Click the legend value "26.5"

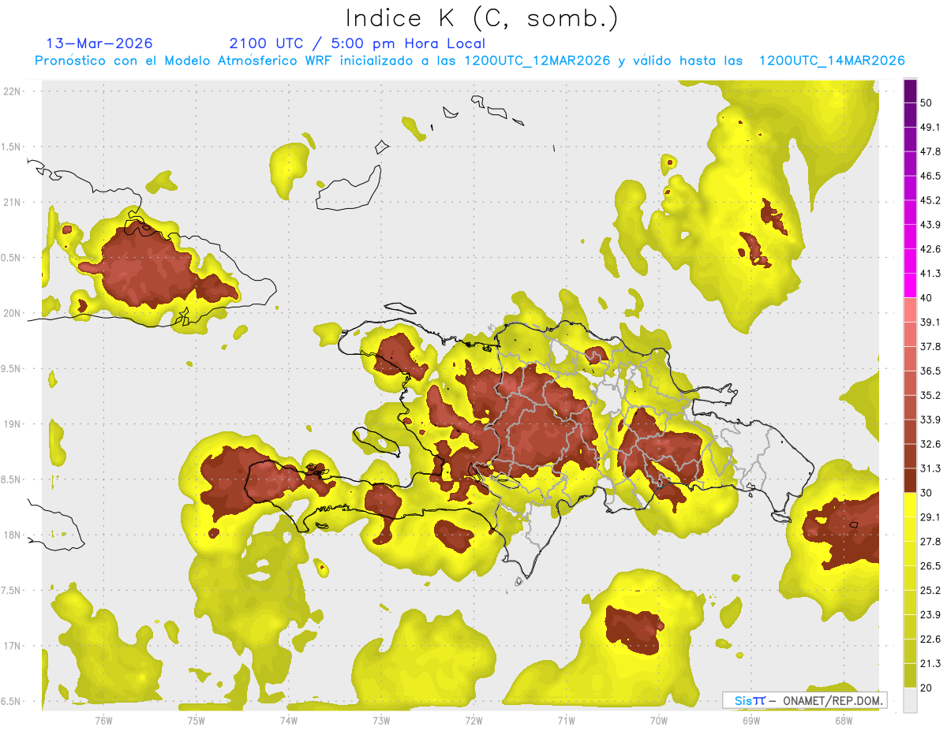[930, 566]
